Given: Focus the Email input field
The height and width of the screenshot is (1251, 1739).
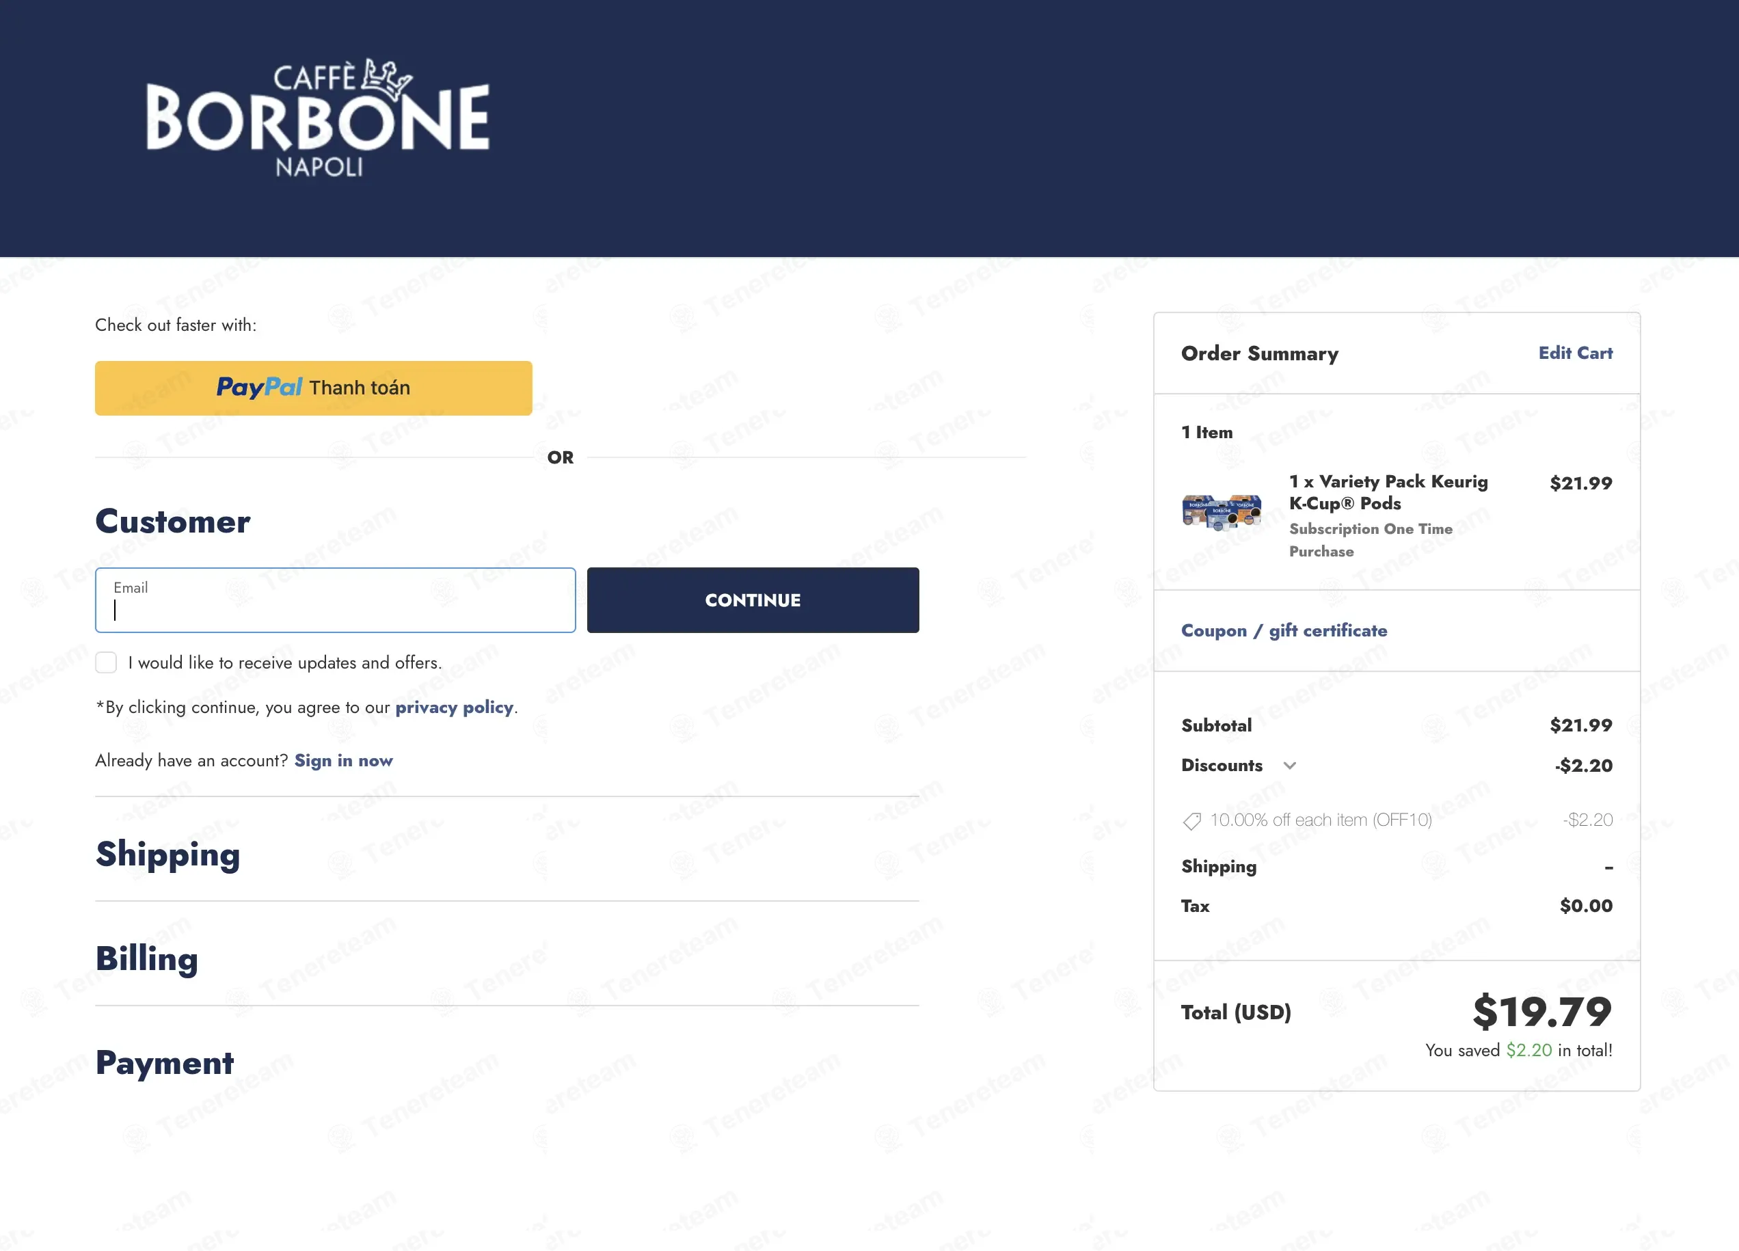Looking at the screenshot, I should pos(335,601).
